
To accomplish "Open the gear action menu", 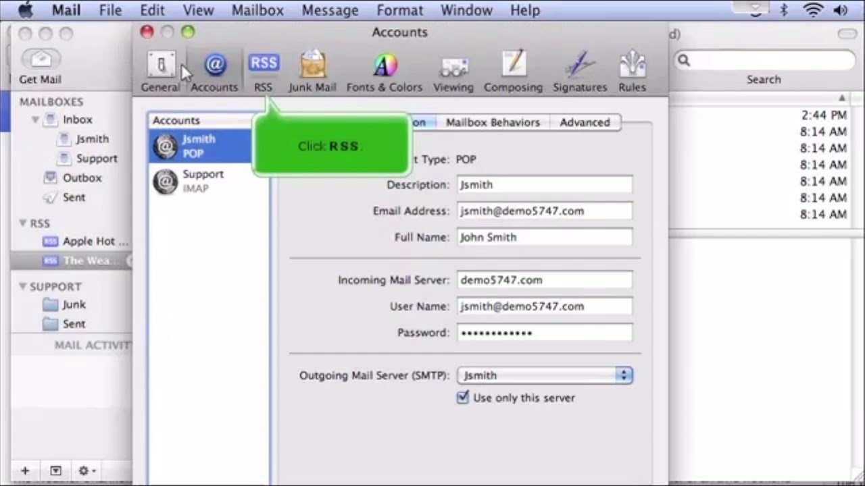I will coord(86,470).
